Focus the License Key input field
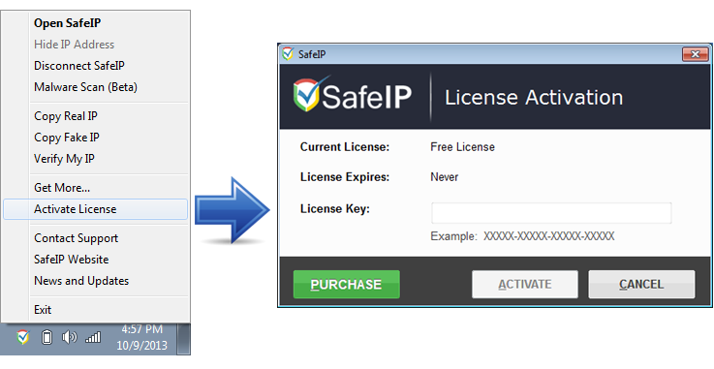The image size is (714, 369). pyautogui.click(x=551, y=213)
